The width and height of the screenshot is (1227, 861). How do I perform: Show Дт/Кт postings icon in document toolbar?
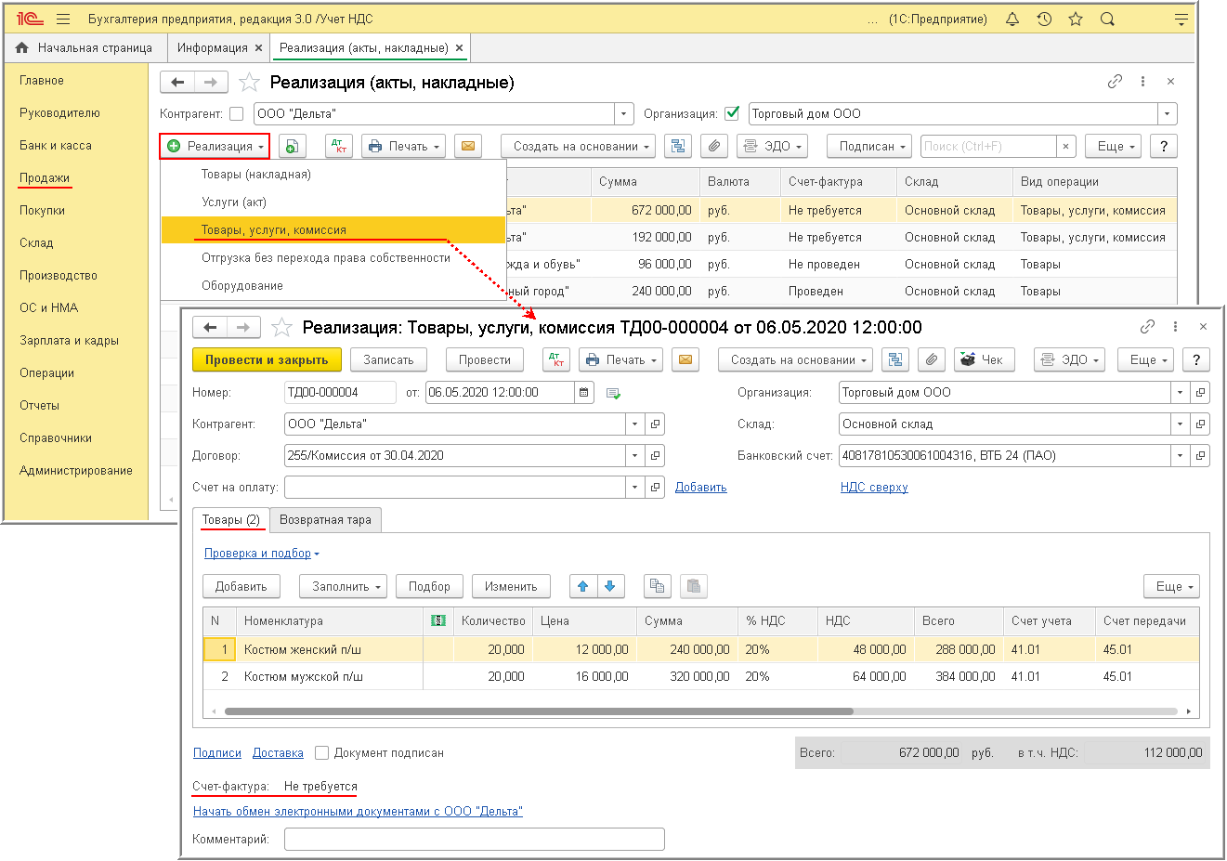556,359
